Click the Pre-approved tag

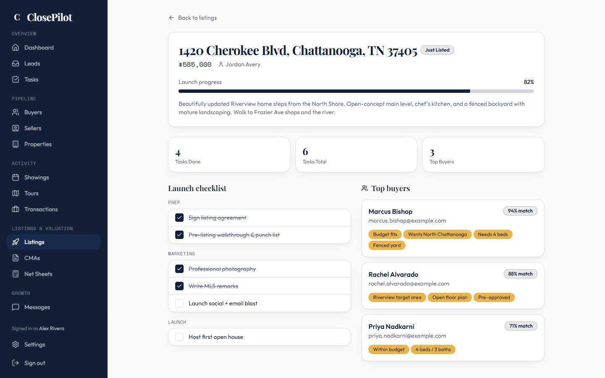click(x=494, y=297)
